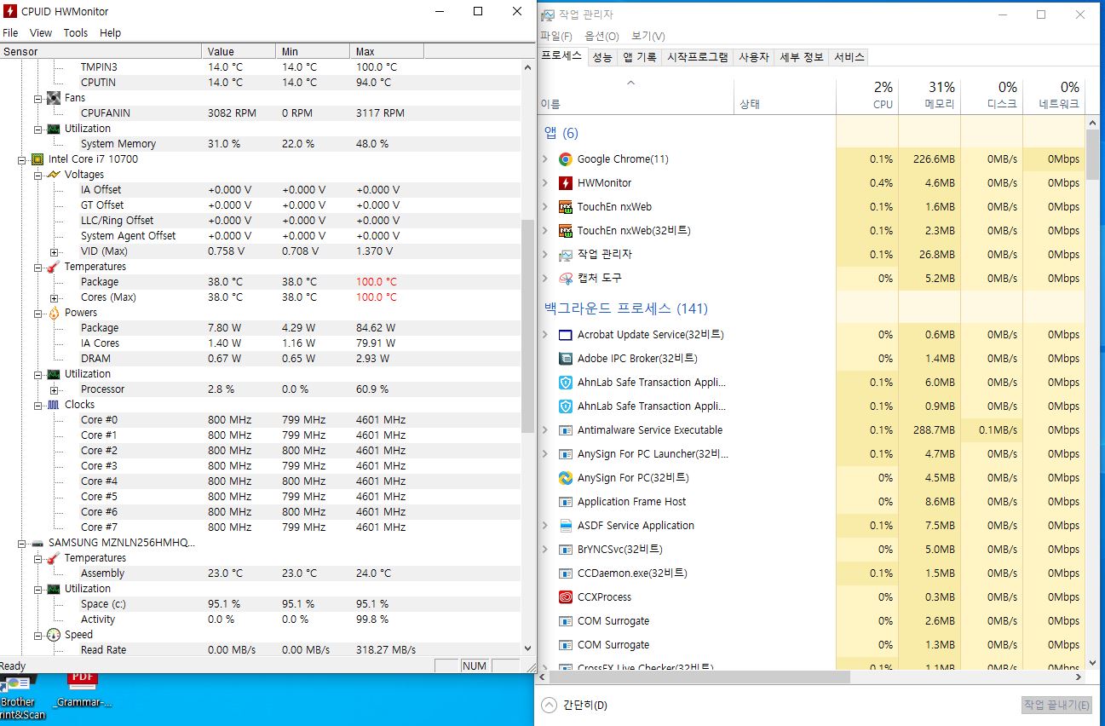
Task: Sort processes by the CPU column header
Action: [867, 95]
